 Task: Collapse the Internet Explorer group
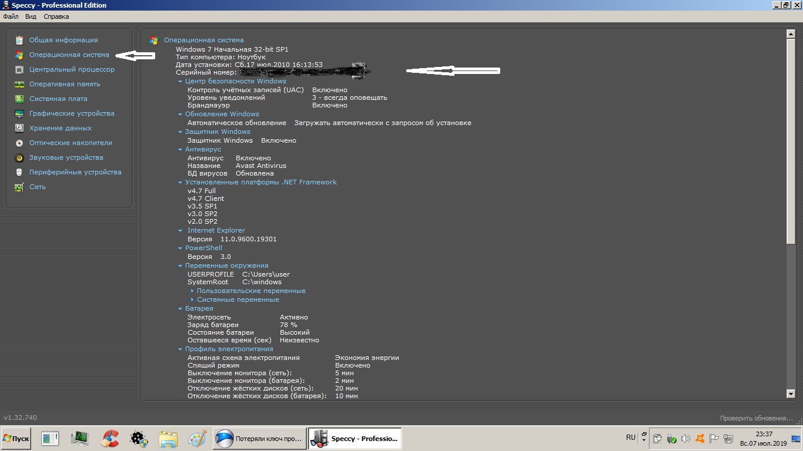(180, 231)
